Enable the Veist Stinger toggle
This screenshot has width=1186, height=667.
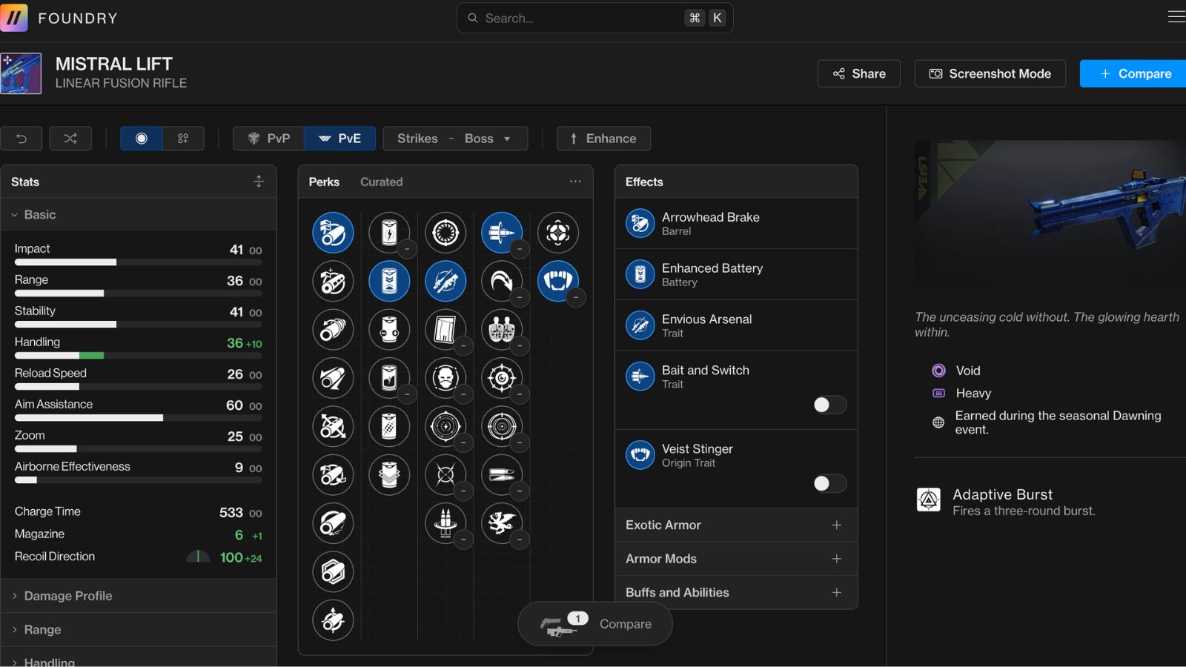829,484
